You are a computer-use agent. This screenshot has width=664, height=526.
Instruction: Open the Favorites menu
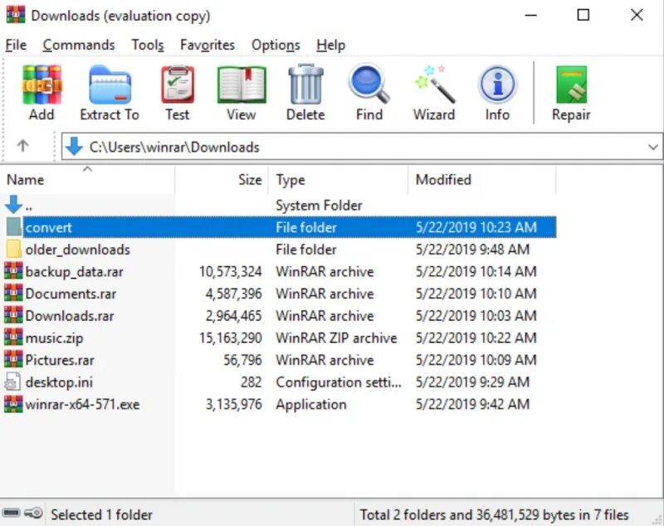point(207,45)
